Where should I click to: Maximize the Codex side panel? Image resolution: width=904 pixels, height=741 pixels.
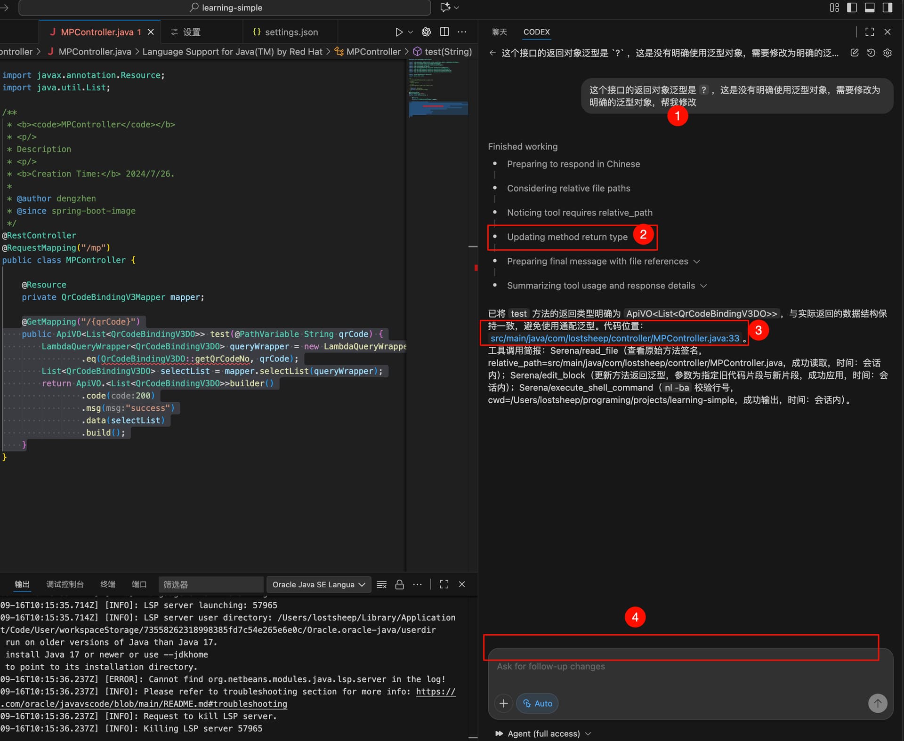[870, 32]
